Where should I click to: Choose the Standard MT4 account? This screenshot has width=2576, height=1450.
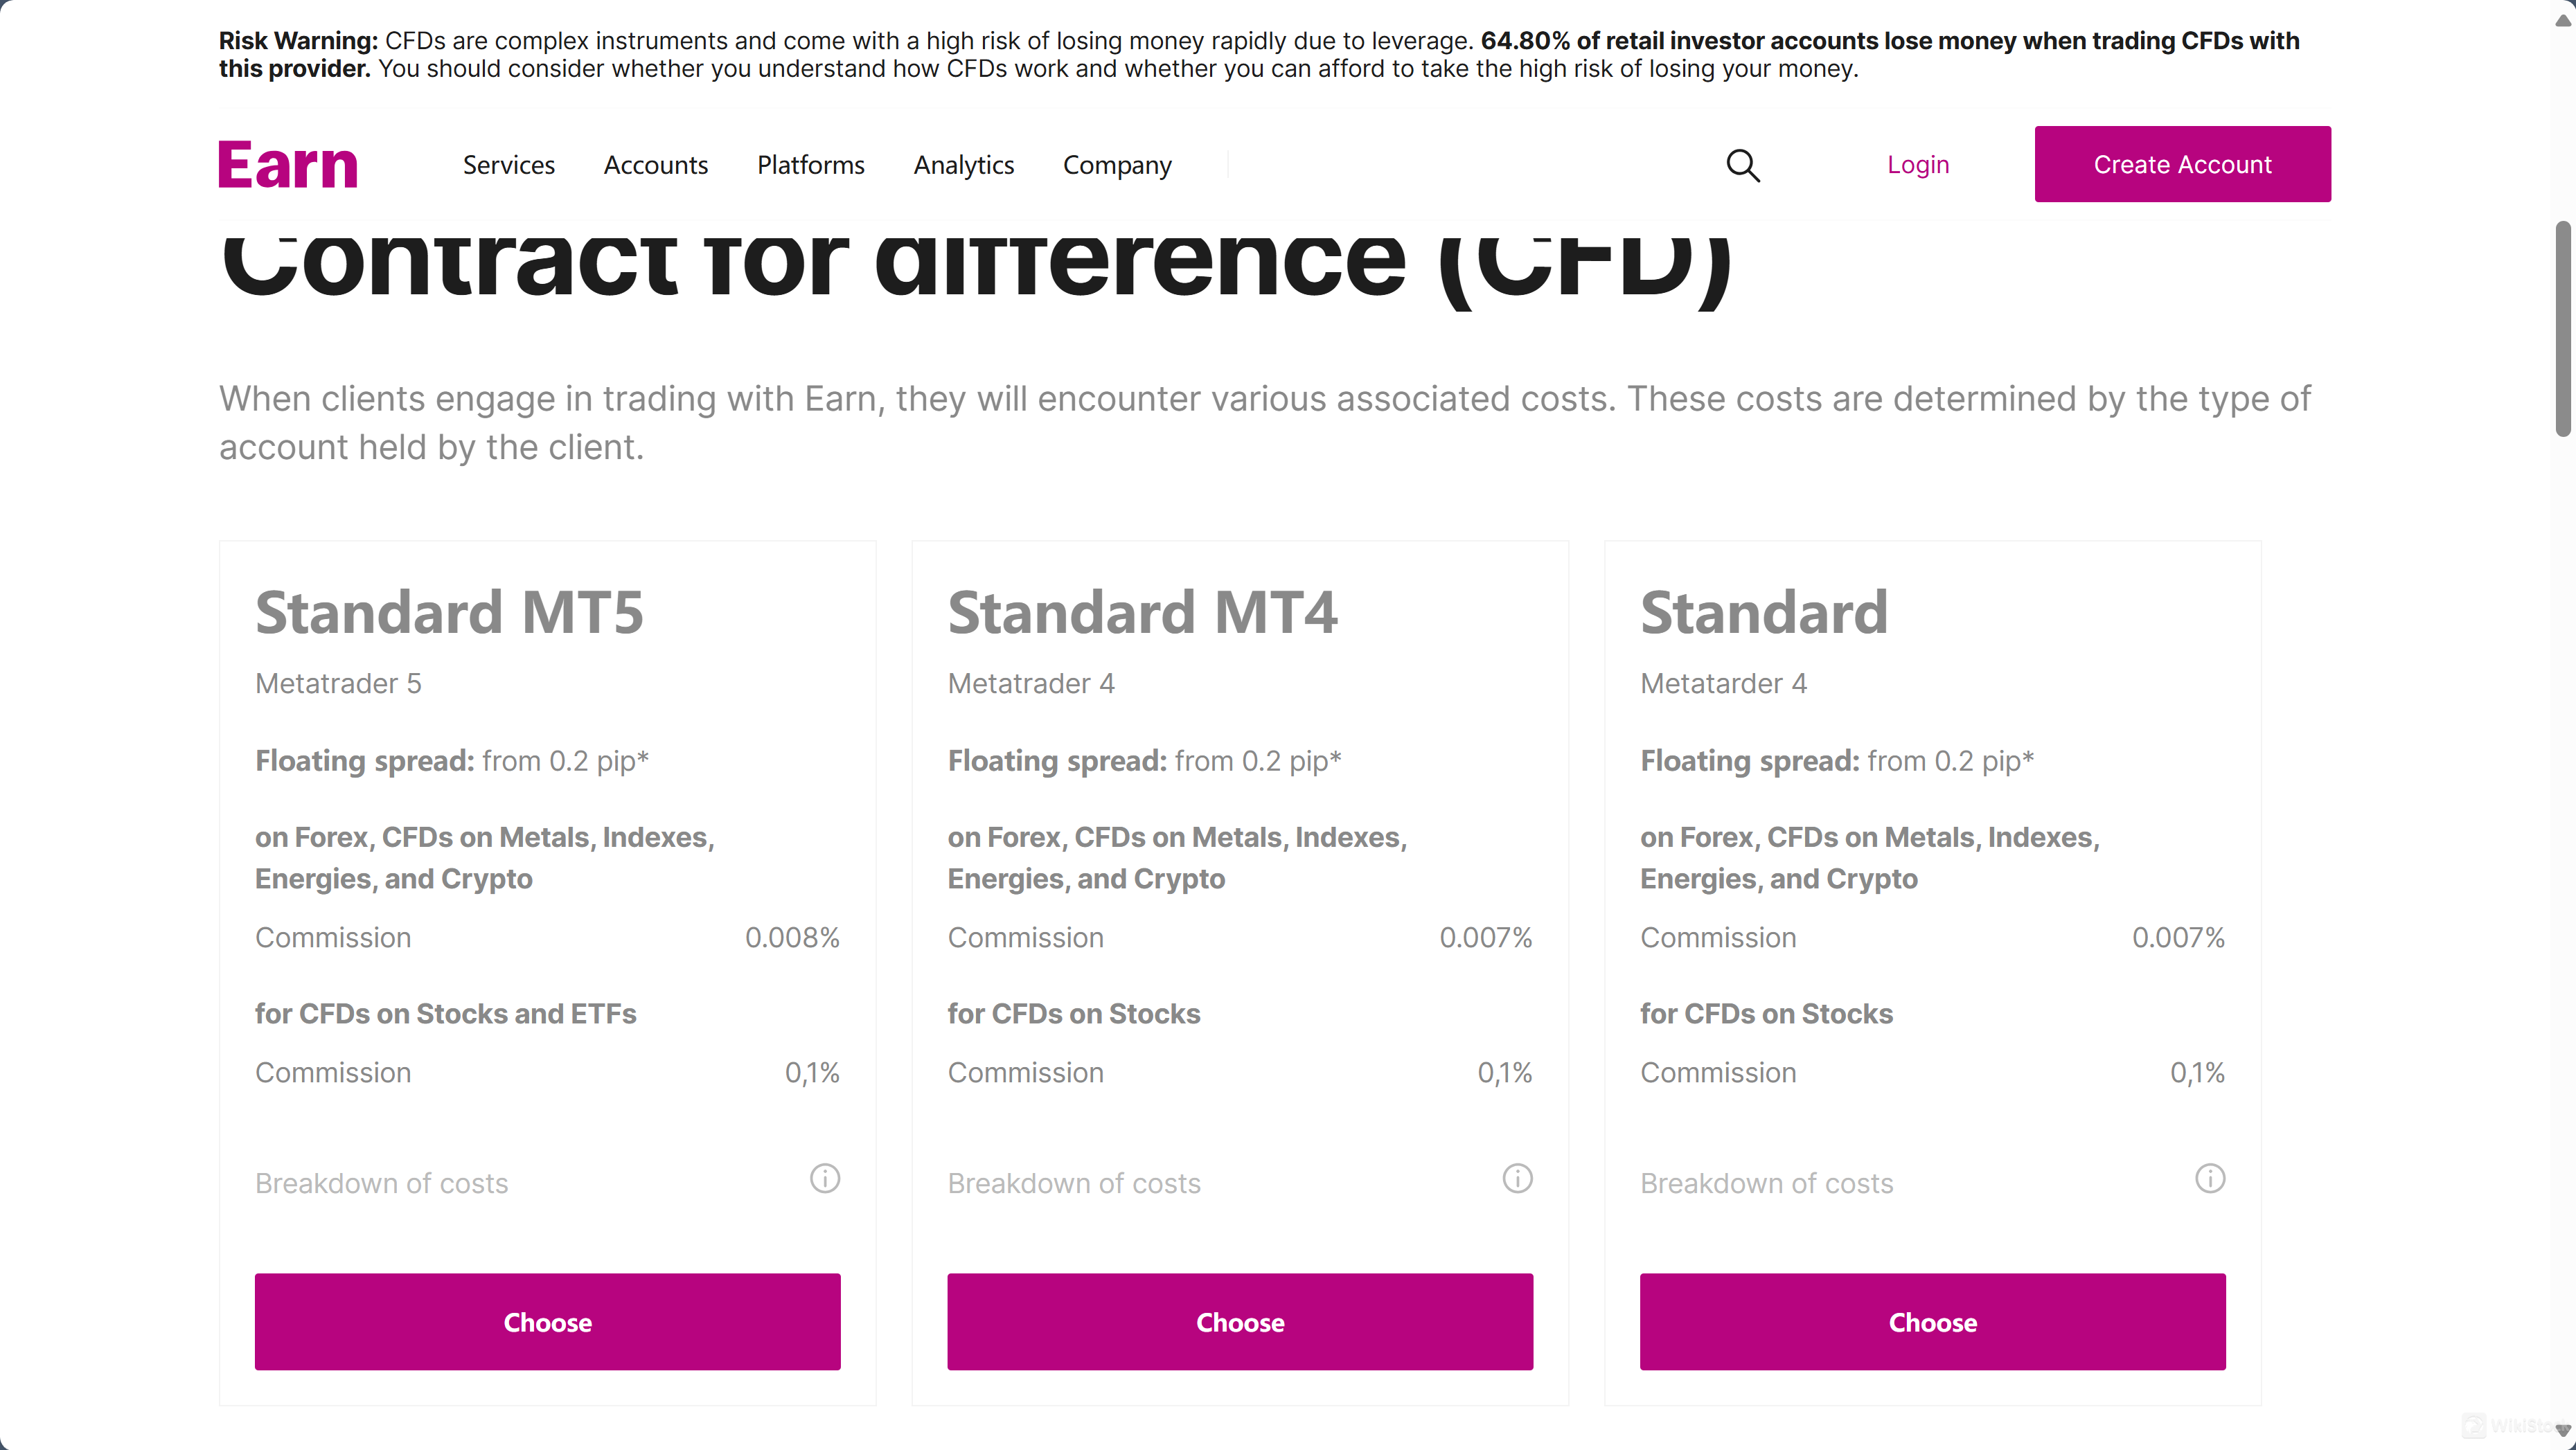(1239, 1321)
